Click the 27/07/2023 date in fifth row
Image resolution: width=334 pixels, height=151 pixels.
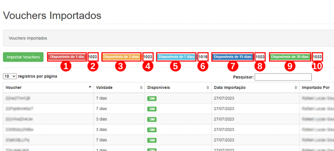224,140
